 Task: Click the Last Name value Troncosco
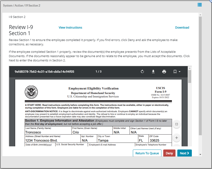(33, 132)
